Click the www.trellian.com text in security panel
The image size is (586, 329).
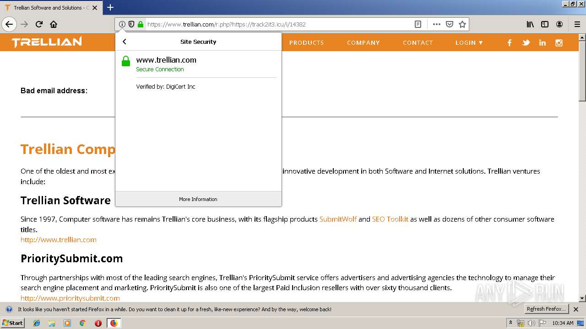166,60
